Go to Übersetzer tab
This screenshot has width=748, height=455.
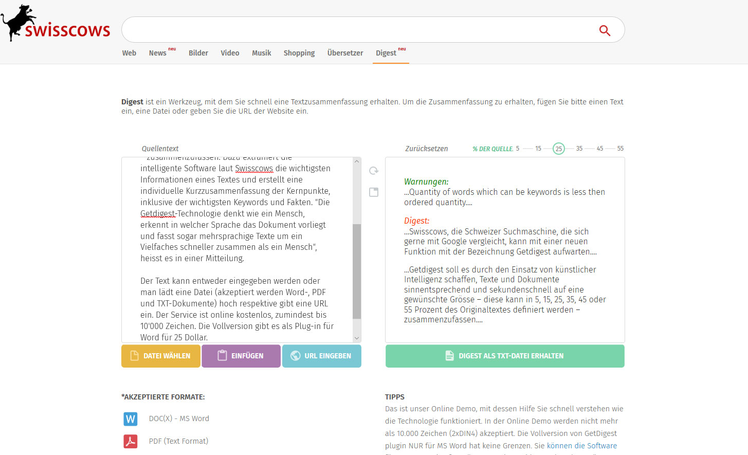345,53
